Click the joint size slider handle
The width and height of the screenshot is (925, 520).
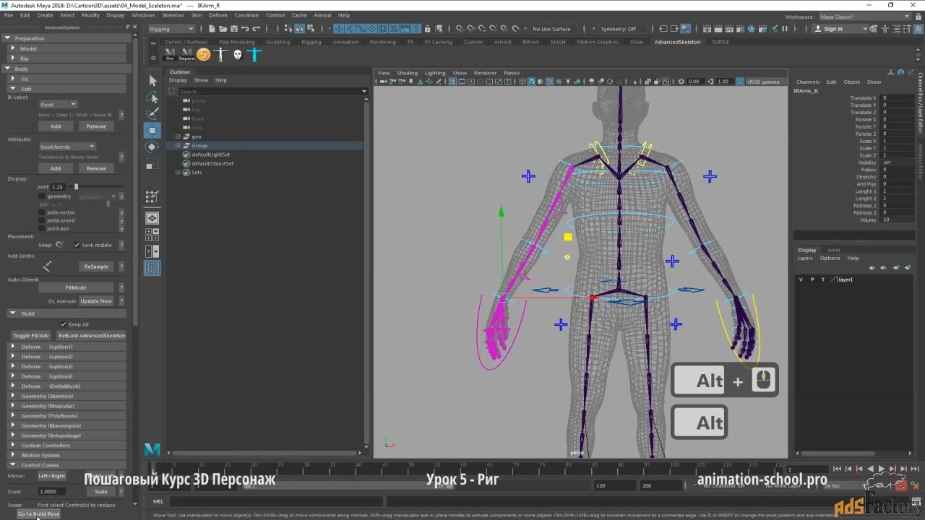click(x=76, y=187)
